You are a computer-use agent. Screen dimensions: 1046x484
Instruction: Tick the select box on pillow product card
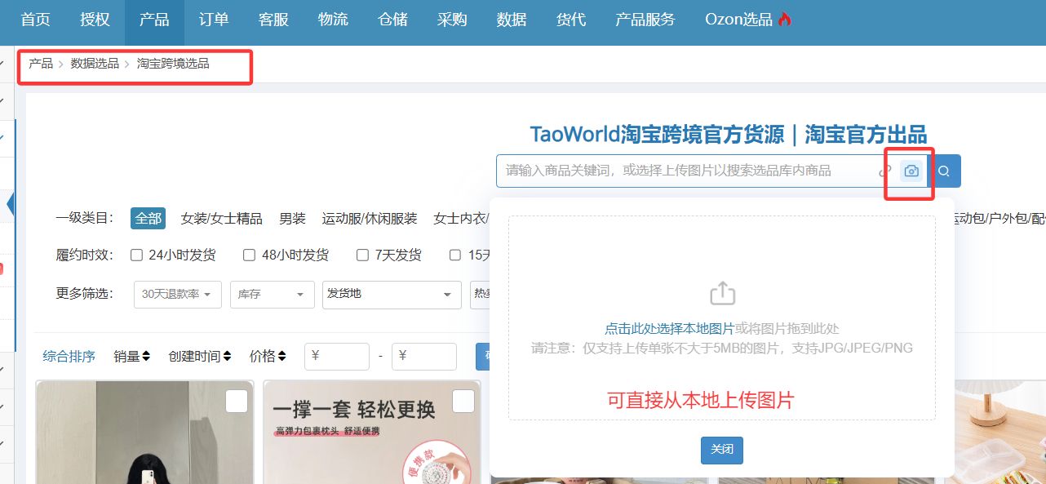[x=463, y=402]
